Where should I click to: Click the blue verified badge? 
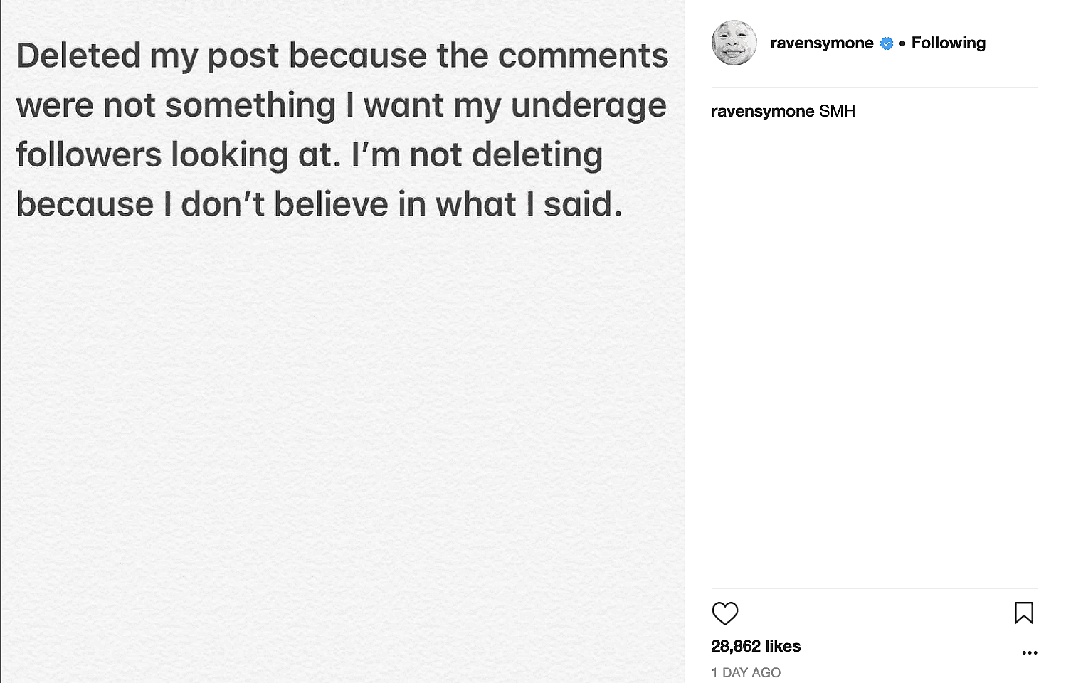pos(887,43)
